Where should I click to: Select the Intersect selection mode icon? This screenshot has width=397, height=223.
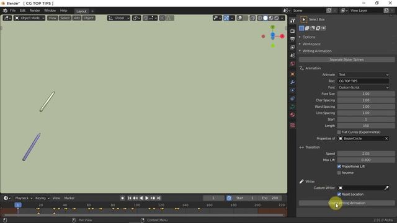click(x=324, y=28)
